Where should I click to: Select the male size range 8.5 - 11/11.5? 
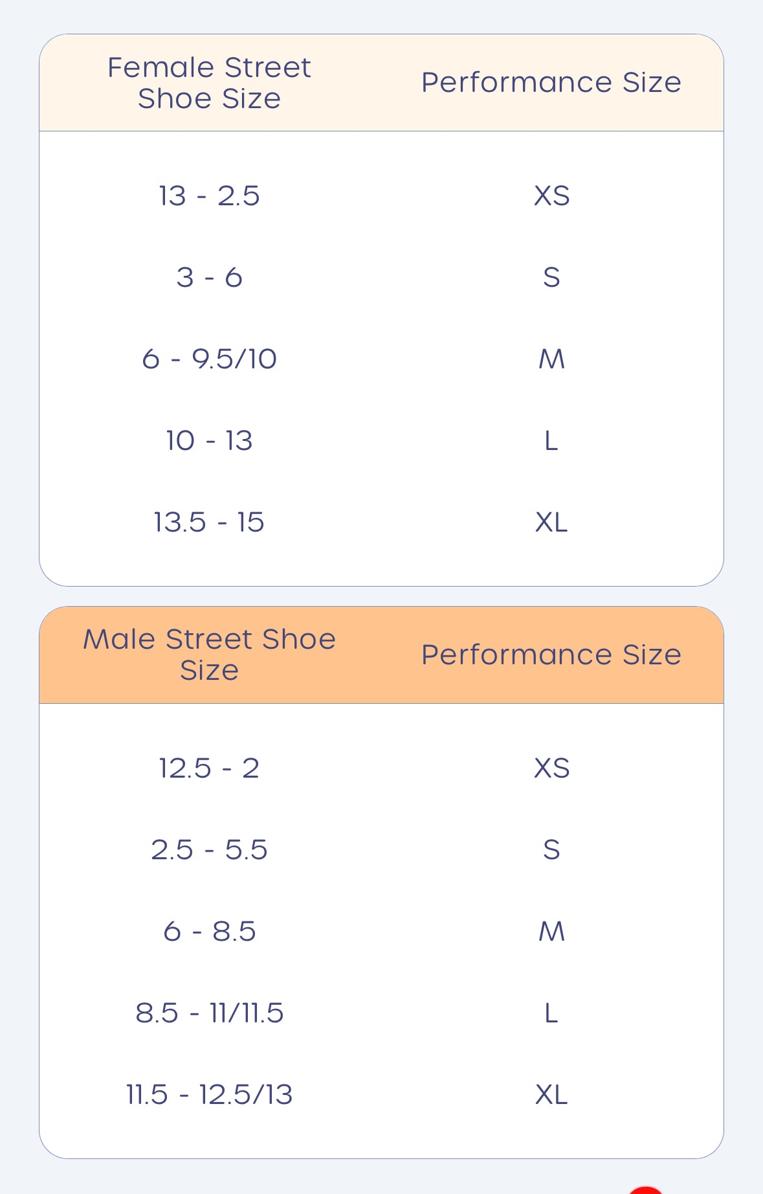click(x=209, y=1013)
